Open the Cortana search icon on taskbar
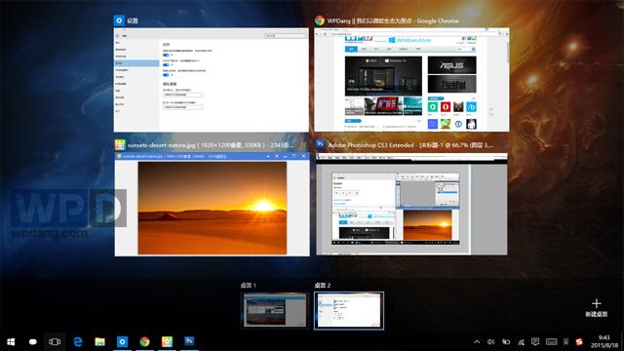624x351 pixels. coord(32,341)
